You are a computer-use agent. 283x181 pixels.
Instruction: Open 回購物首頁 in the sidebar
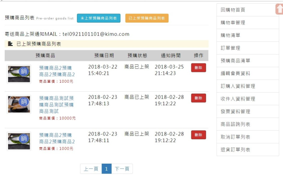click(x=248, y=10)
